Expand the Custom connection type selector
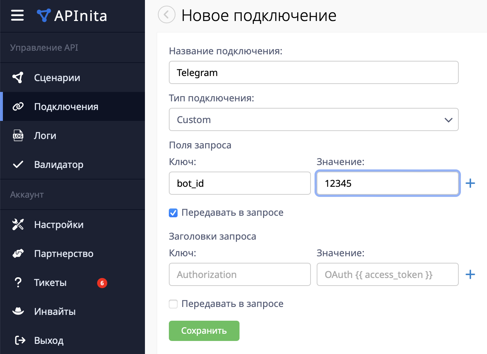Image resolution: width=487 pixels, height=354 pixels. pyautogui.click(x=314, y=119)
